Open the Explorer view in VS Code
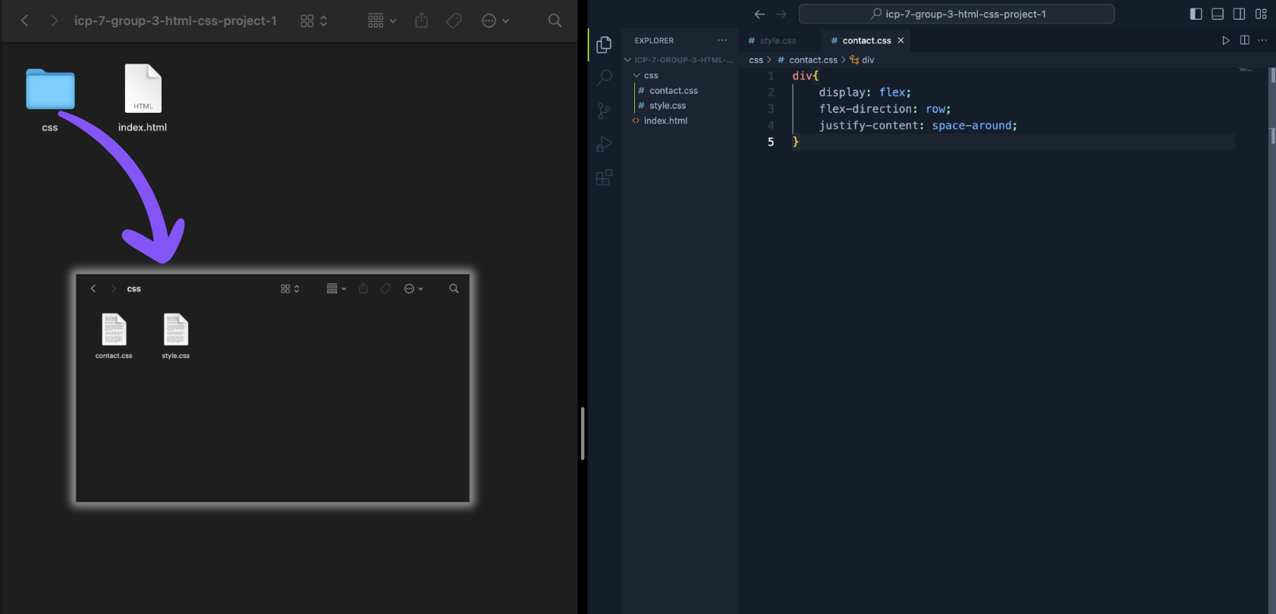Screen dimensions: 1276x614 tap(604, 45)
